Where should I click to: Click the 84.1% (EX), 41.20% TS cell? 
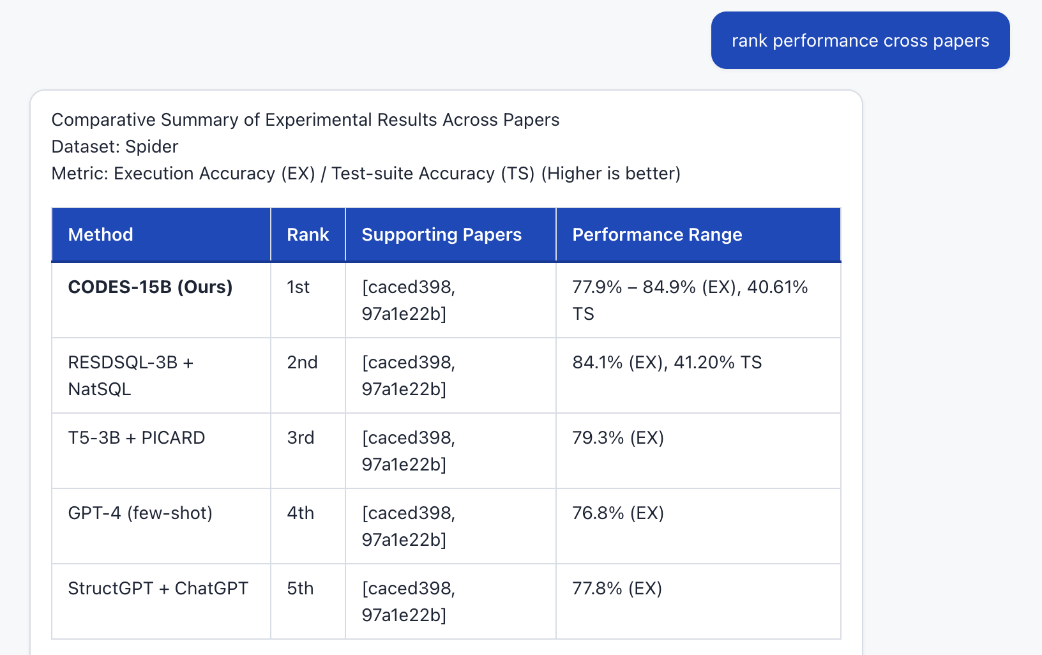coord(667,363)
